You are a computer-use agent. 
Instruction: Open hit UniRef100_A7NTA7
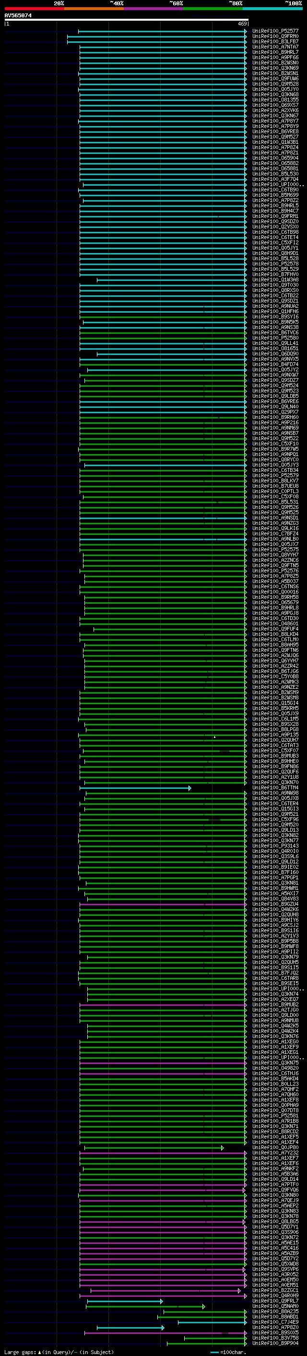tap(275, 47)
